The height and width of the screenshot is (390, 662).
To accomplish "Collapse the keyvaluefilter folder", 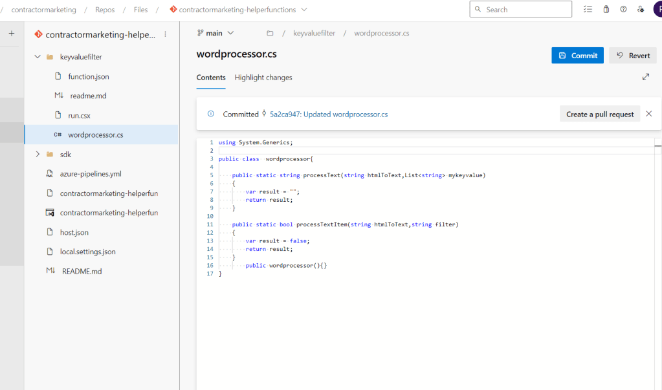I will click(x=38, y=56).
